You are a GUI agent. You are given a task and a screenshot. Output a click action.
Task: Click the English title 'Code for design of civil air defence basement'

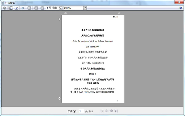tap(92, 41)
